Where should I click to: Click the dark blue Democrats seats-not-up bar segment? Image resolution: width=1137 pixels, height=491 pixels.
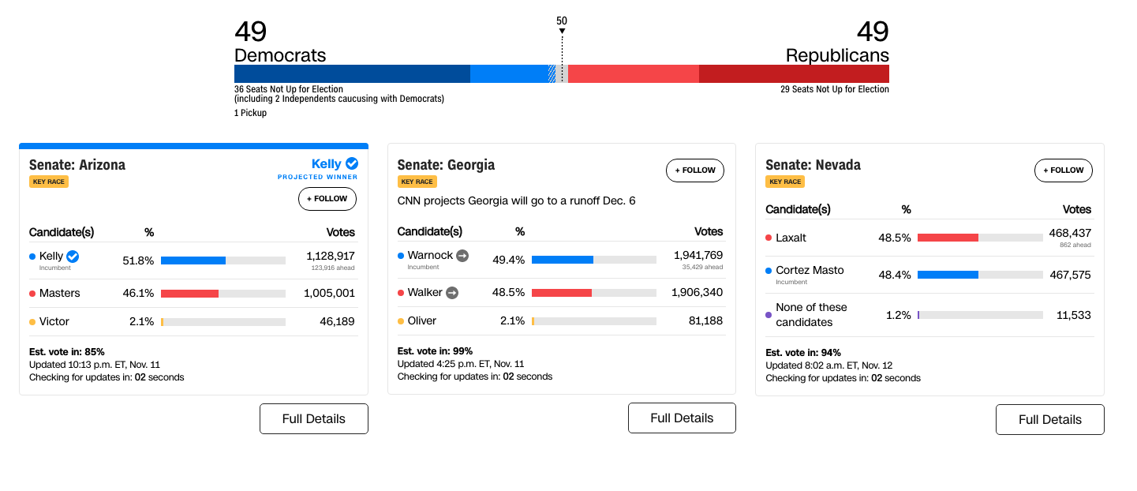[352, 73]
